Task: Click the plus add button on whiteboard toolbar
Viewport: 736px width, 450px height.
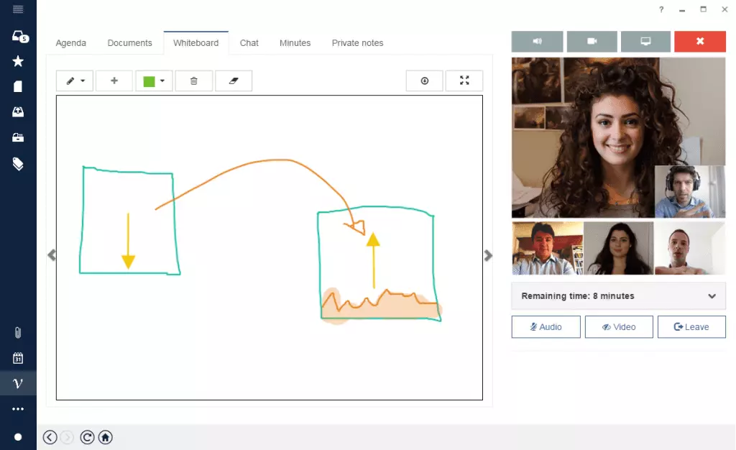Action: [114, 81]
